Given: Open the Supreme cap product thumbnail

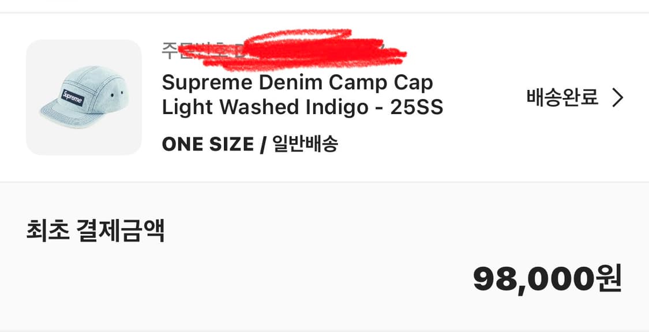Looking at the screenshot, I should pyautogui.click(x=84, y=97).
